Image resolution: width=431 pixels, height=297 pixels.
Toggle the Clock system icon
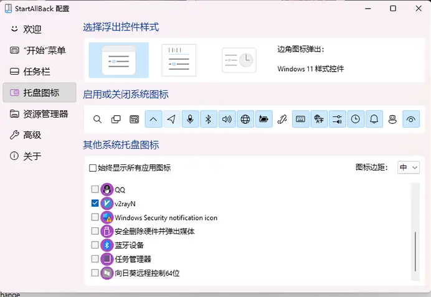[356, 120]
